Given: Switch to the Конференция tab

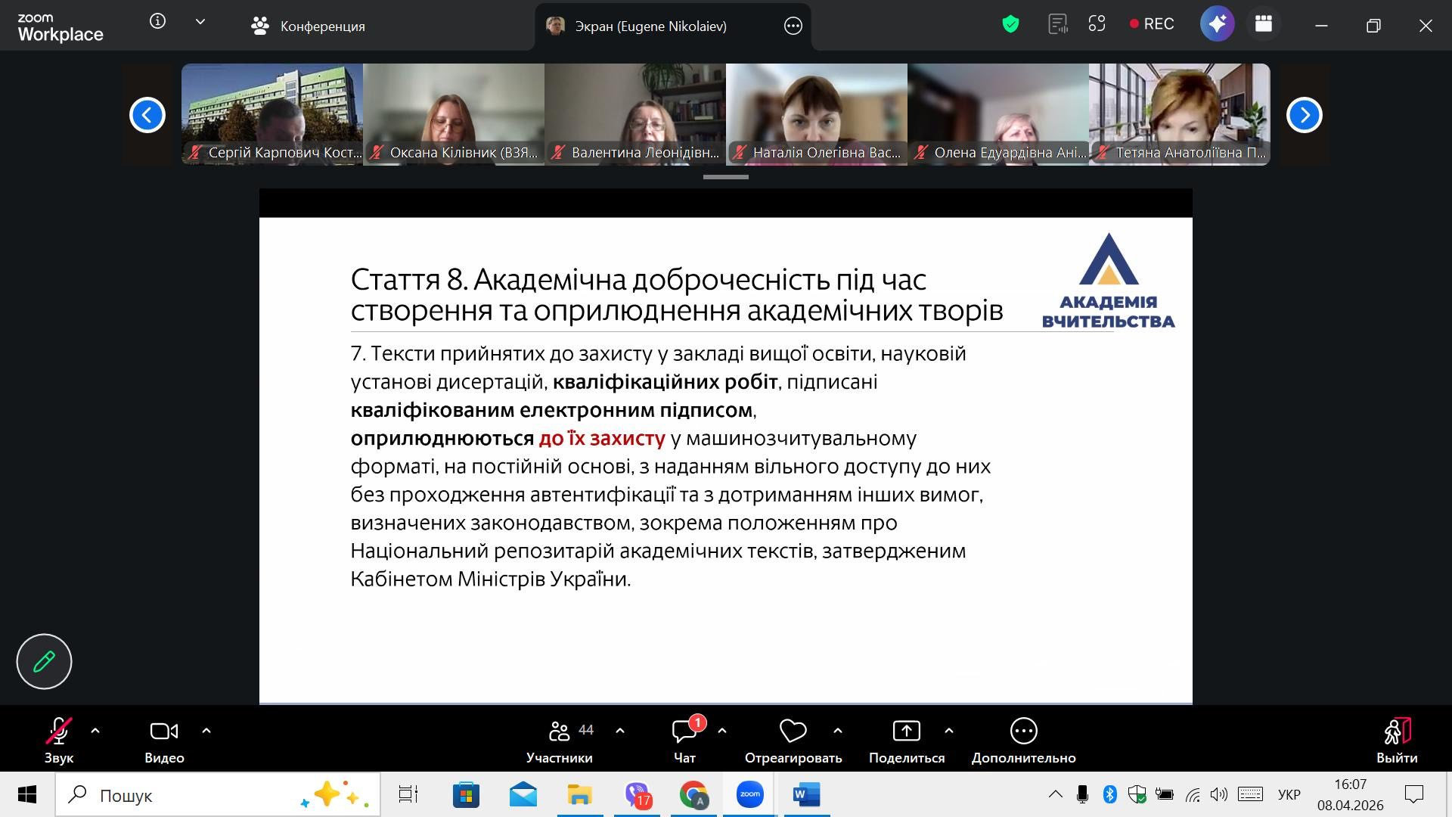Looking at the screenshot, I should (308, 26).
